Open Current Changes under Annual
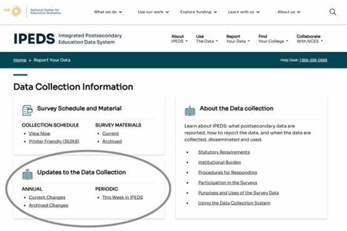This screenshot has width=347, height=231. click(x=47, y=197)
